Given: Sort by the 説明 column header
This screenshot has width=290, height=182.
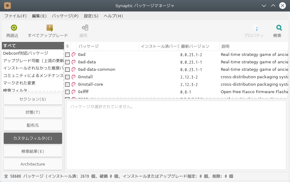Looking at the screenshot, I should (x=254, y=46).
